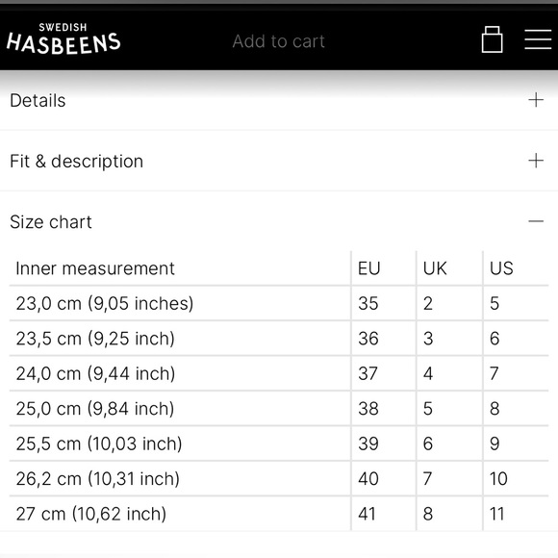Collapse the Size chart section label
The height and width of the screenshot is (558, 558).
pos(51,222)
